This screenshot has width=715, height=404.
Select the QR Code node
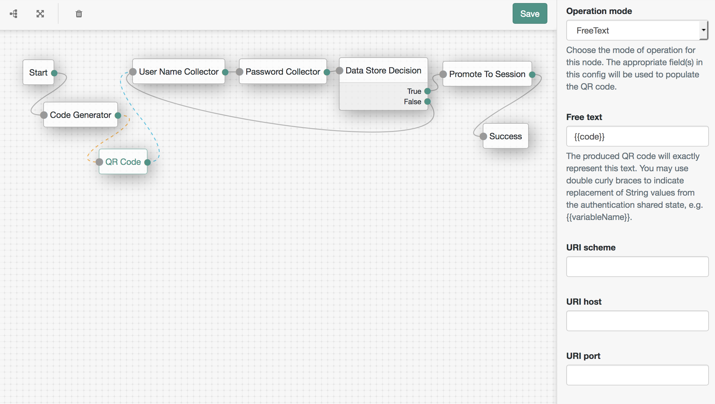click(x=123, y=162)
